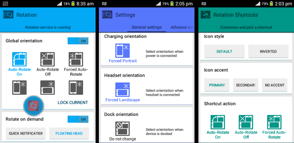The image size is (294, 143).
Task: Turn off Global orientation switch
Action: [x=78, y=41]
